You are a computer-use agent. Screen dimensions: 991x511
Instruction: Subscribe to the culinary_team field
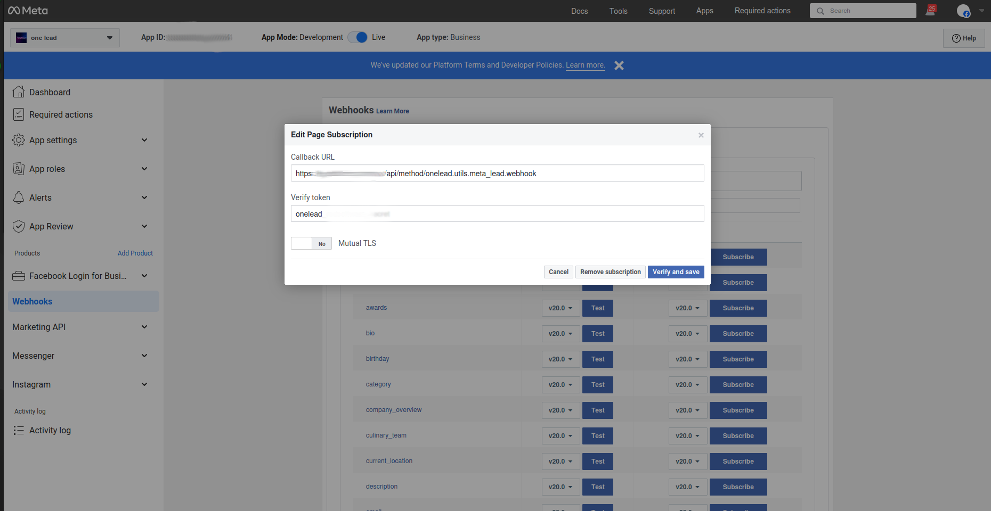738,436
